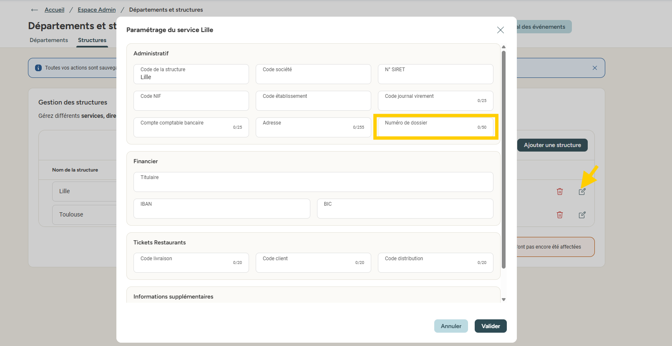Screen dimensions: 672x346
Task: Click the Toulouse structure name field
Action: point(84,215)
